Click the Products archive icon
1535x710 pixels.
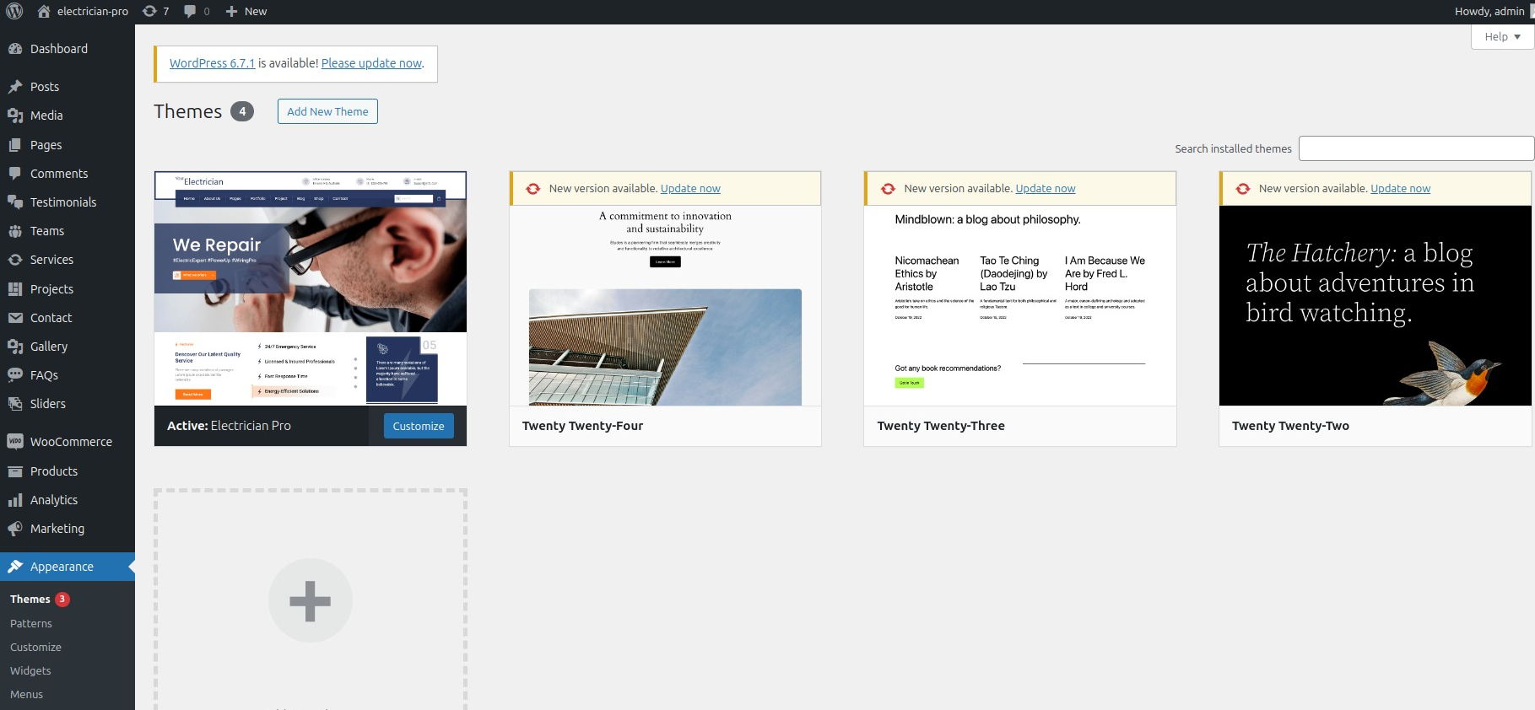point(15,471)
